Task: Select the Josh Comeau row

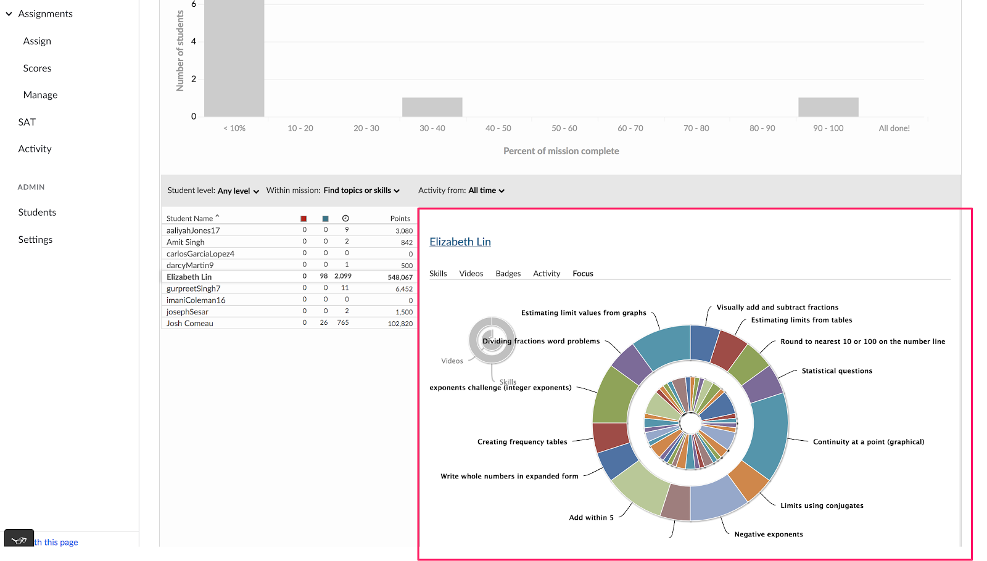Action: point(190,324)
